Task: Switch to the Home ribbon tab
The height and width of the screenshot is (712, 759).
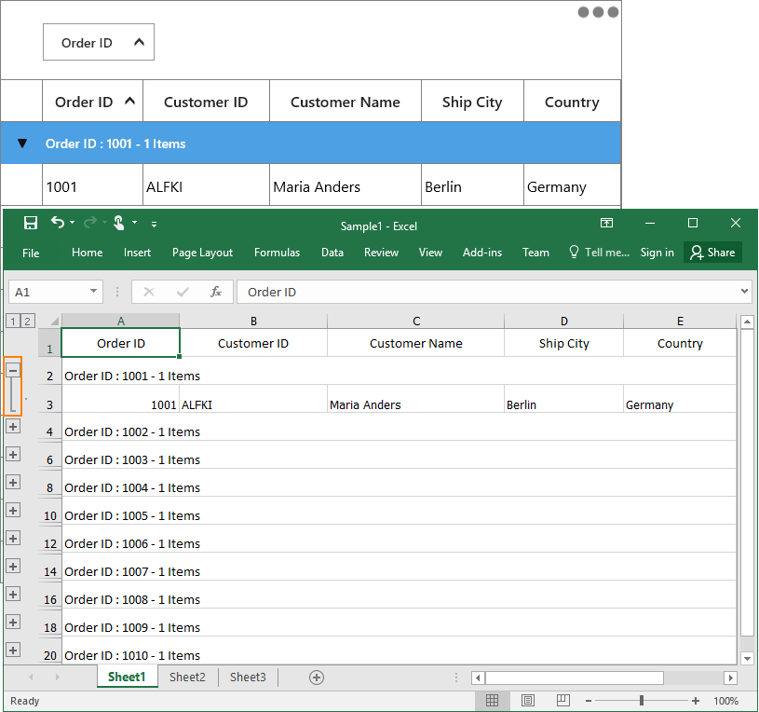Action: [x=88, y=253]
